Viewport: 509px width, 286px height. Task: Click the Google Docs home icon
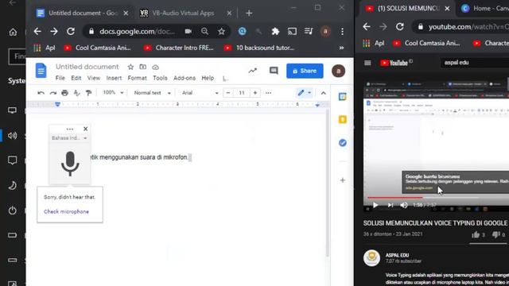click(x=41, y=71)
